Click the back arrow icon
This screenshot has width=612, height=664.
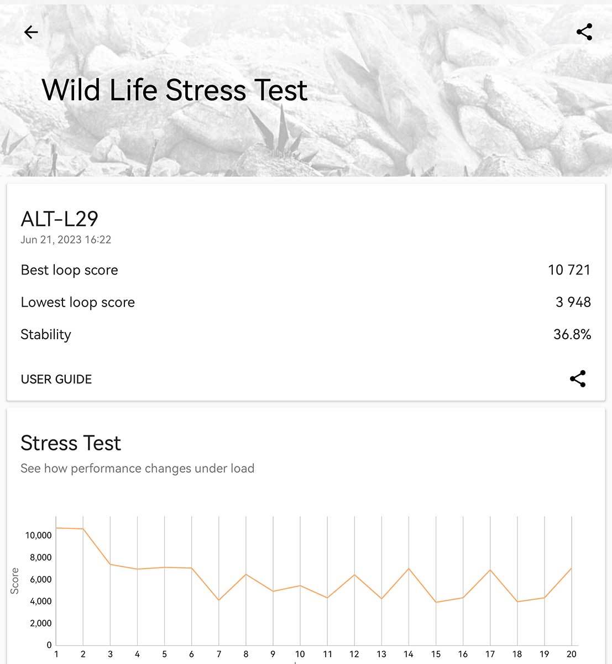point(30,32)
